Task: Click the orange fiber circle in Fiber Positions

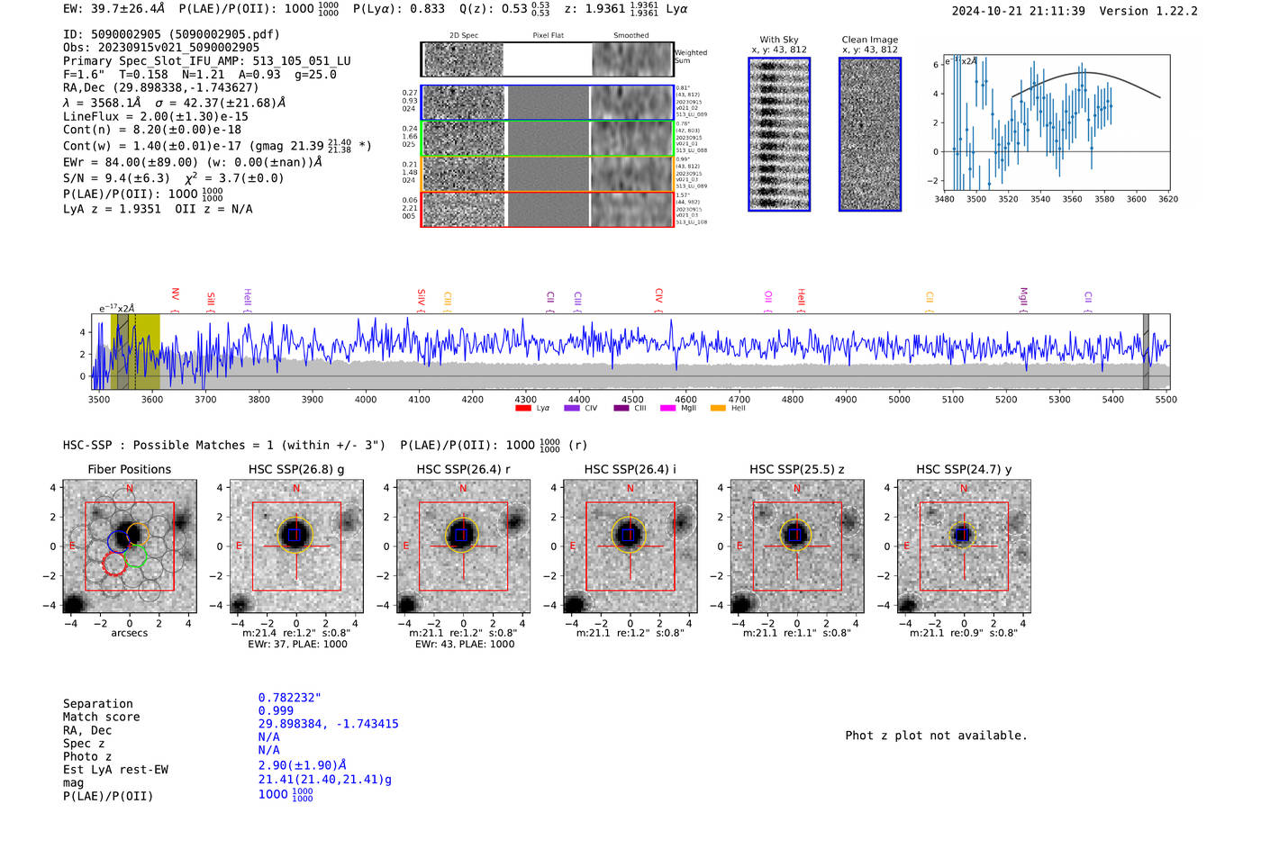Action: tap(138, 533)
